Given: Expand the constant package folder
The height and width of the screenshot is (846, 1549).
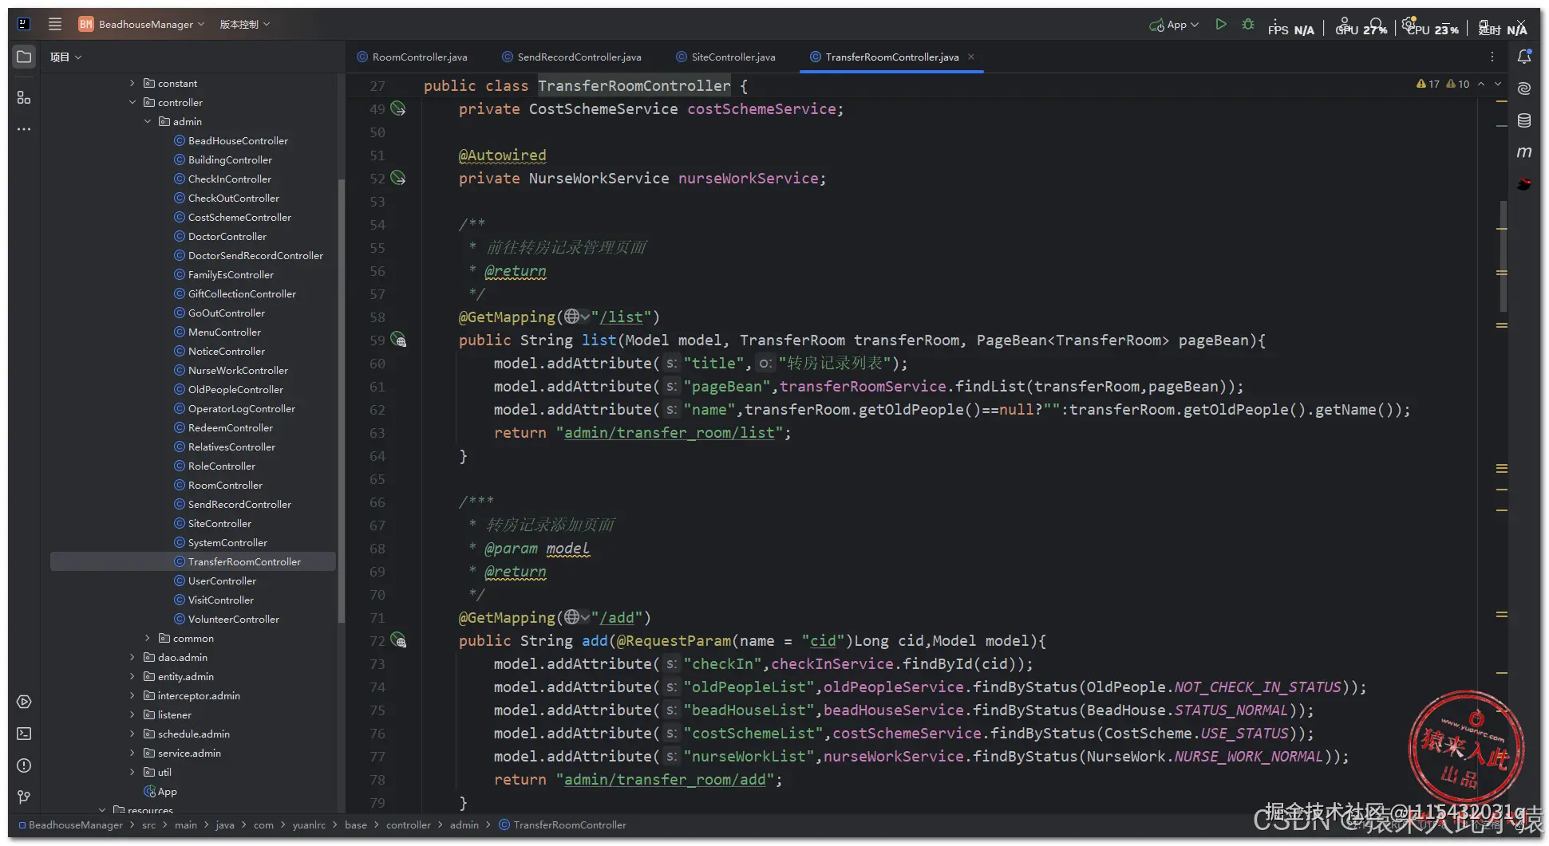Looking at the screenshot, I should click(x=132, y=83).
